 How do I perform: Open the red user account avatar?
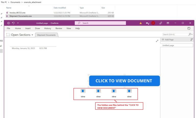coord(153,23)
